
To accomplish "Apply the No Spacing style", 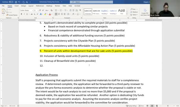I will click(x=96, y=12).
